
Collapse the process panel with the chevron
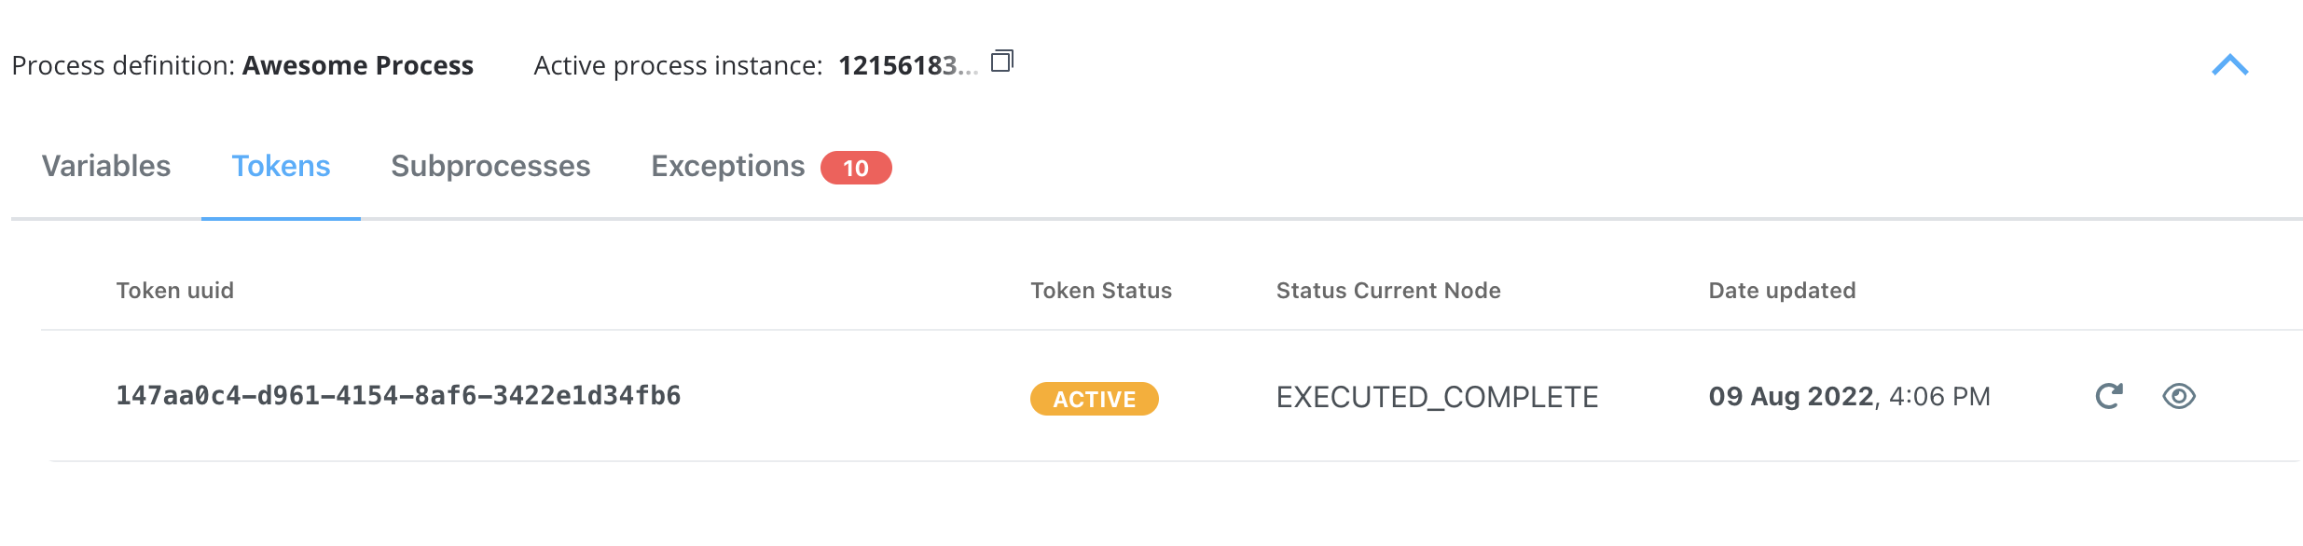[x=2230, y=65]
